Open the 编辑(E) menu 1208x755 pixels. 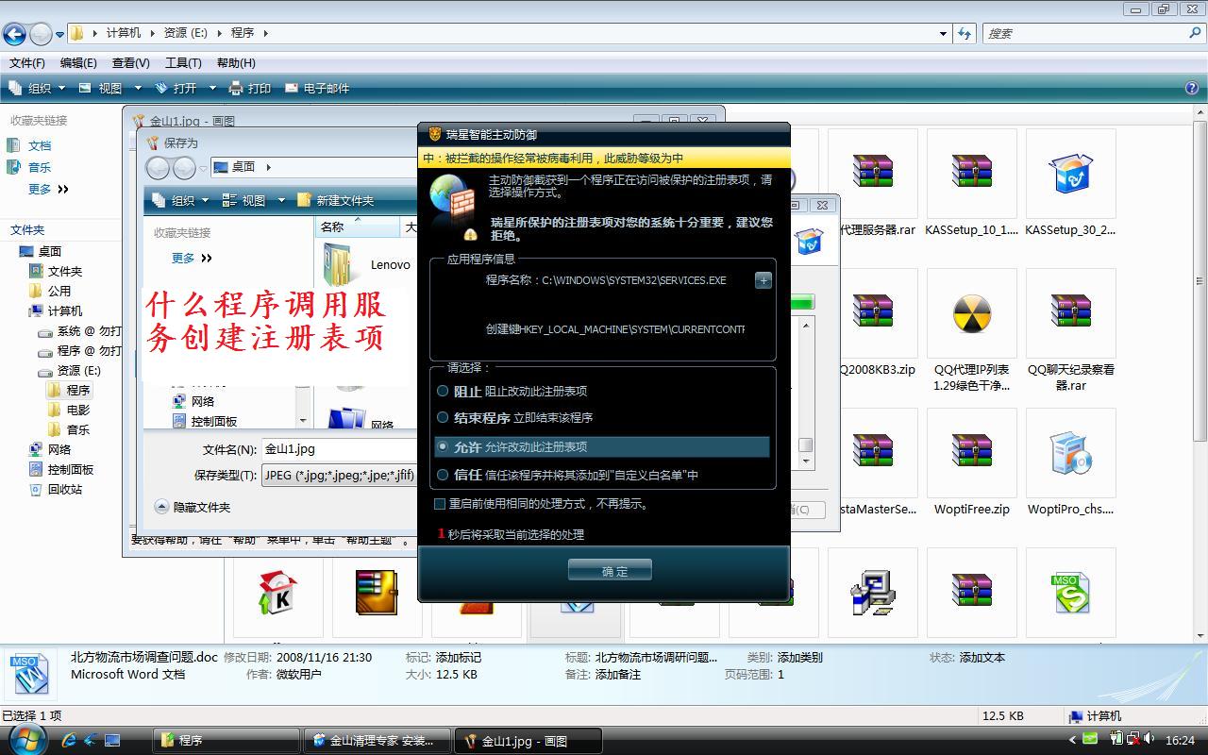click(x=78, y=62)
